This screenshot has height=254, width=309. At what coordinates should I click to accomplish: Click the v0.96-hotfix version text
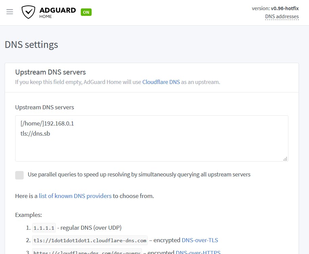point(285,8)
